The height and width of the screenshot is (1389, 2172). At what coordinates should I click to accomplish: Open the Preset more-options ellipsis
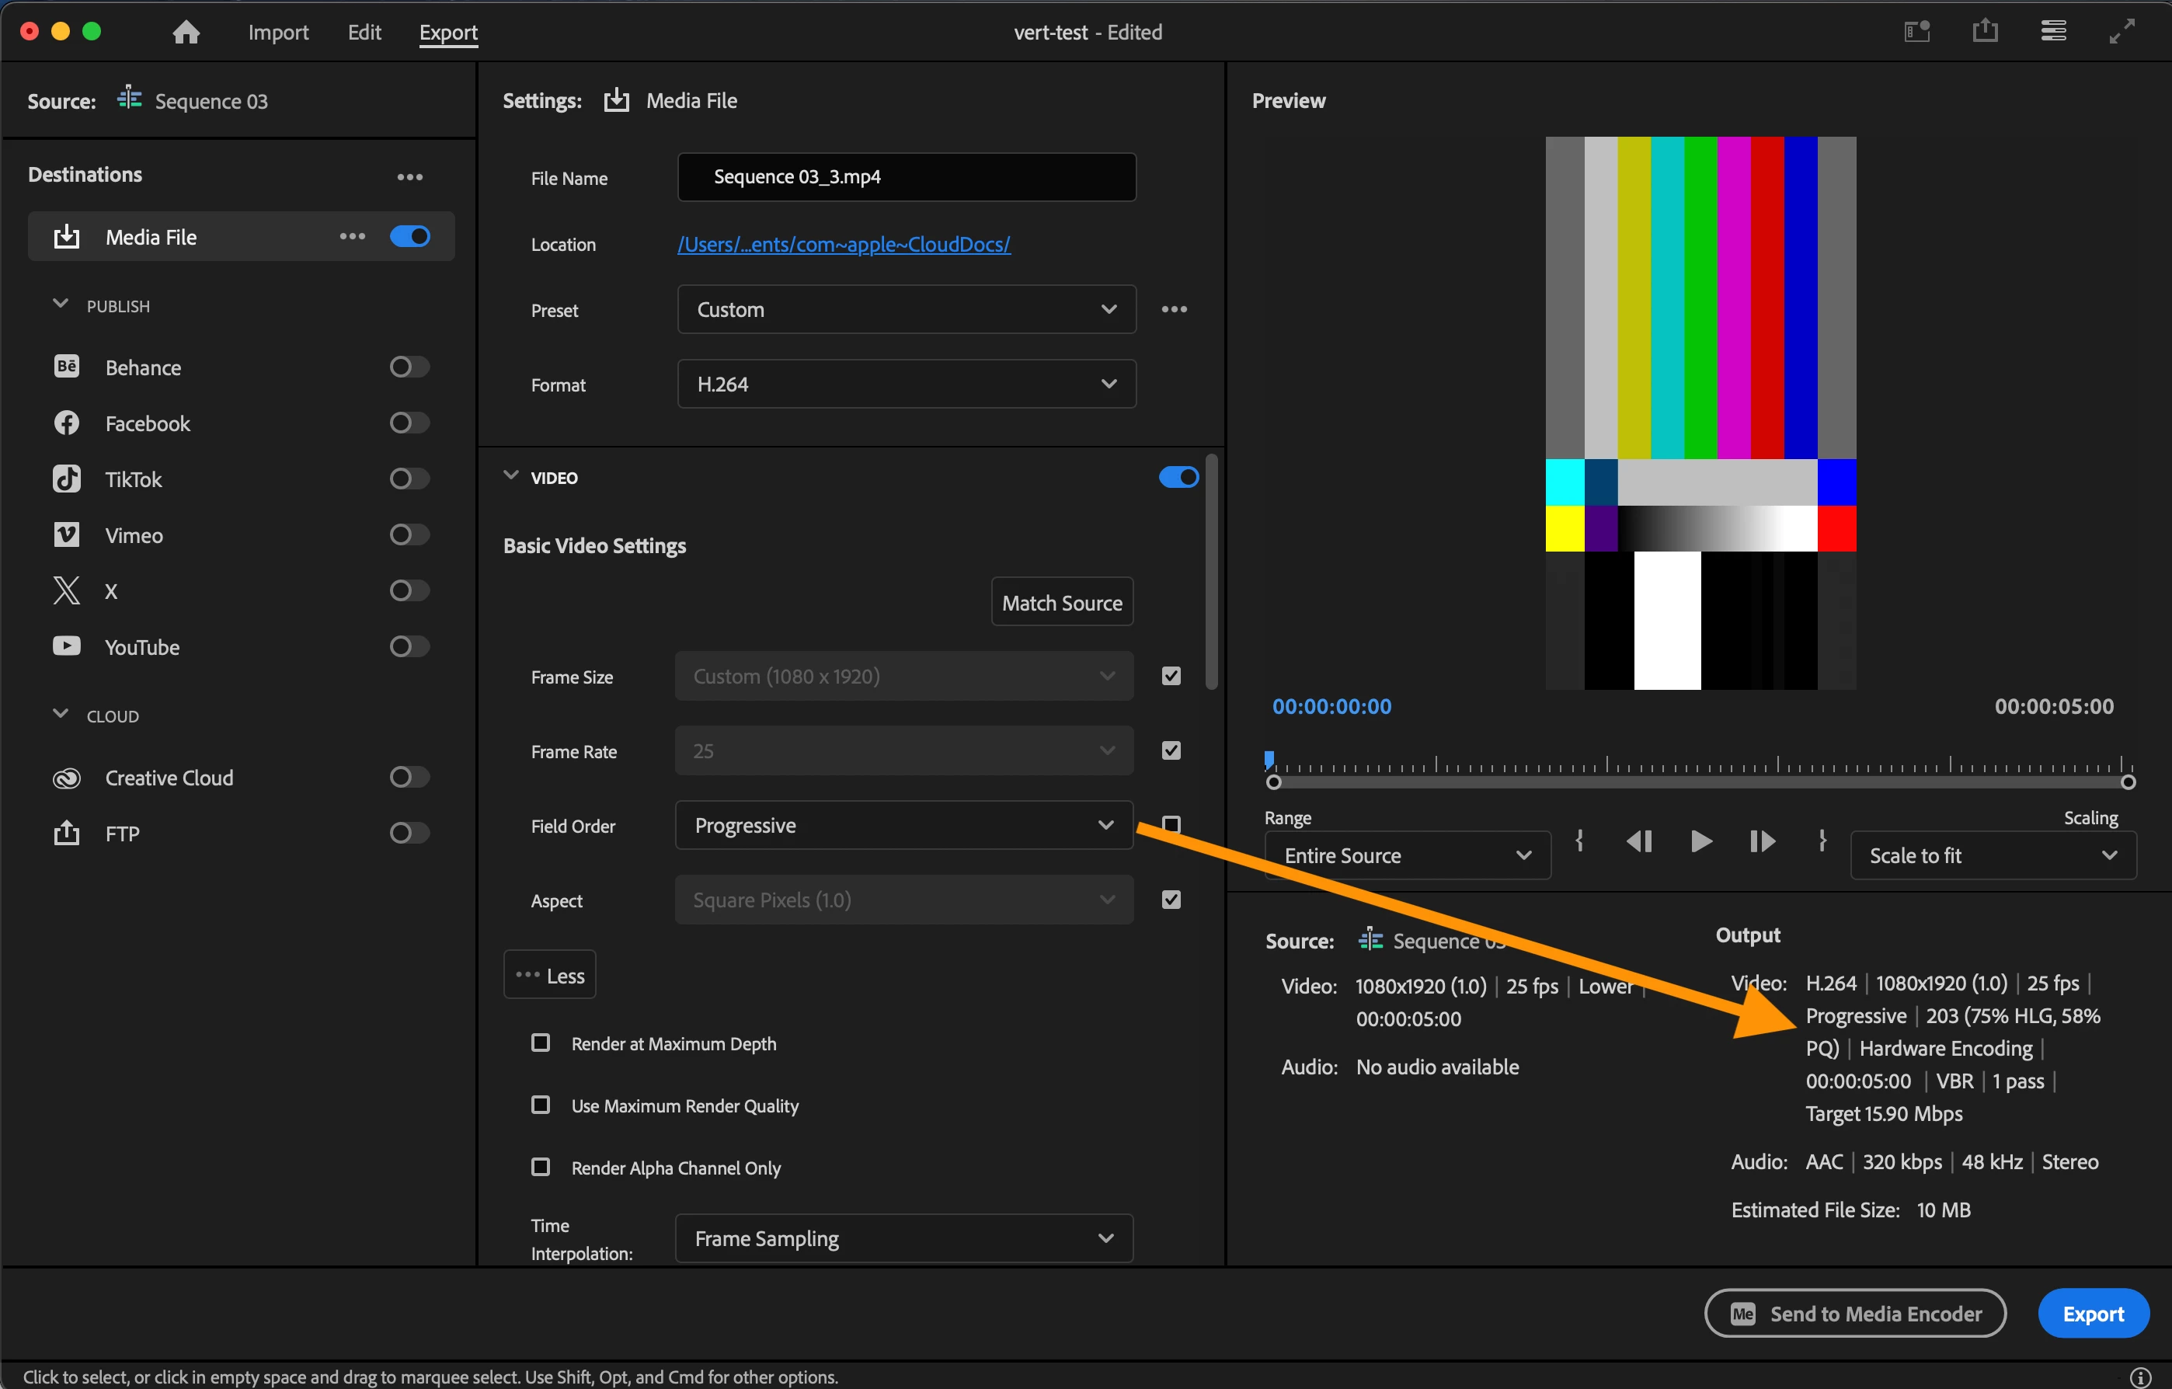(1174, 309)
